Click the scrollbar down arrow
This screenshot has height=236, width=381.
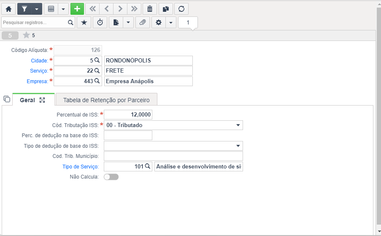pos(379,232)
